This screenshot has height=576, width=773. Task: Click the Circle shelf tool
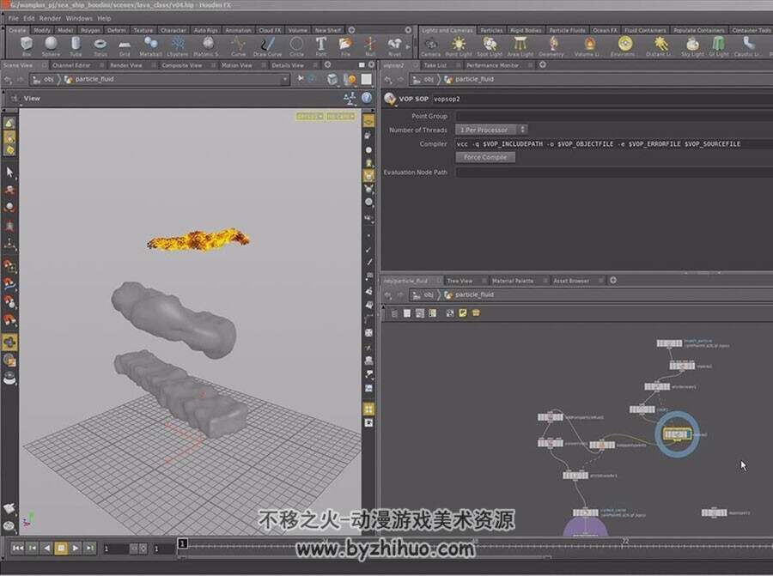click(x=297, y=46)
